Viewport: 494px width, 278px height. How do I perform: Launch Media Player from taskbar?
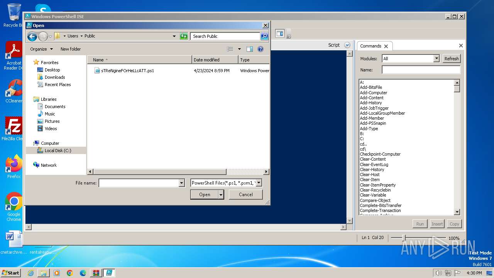click(x=57, y=273)
